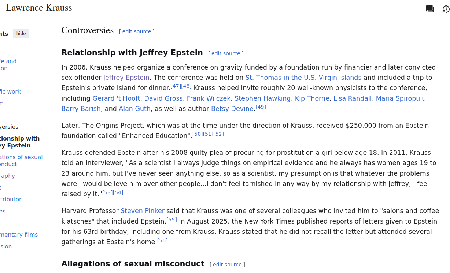Open the Jeffrey Epstein article link
450x273 pixels.
pyautogui.click(x=126, y=78)
